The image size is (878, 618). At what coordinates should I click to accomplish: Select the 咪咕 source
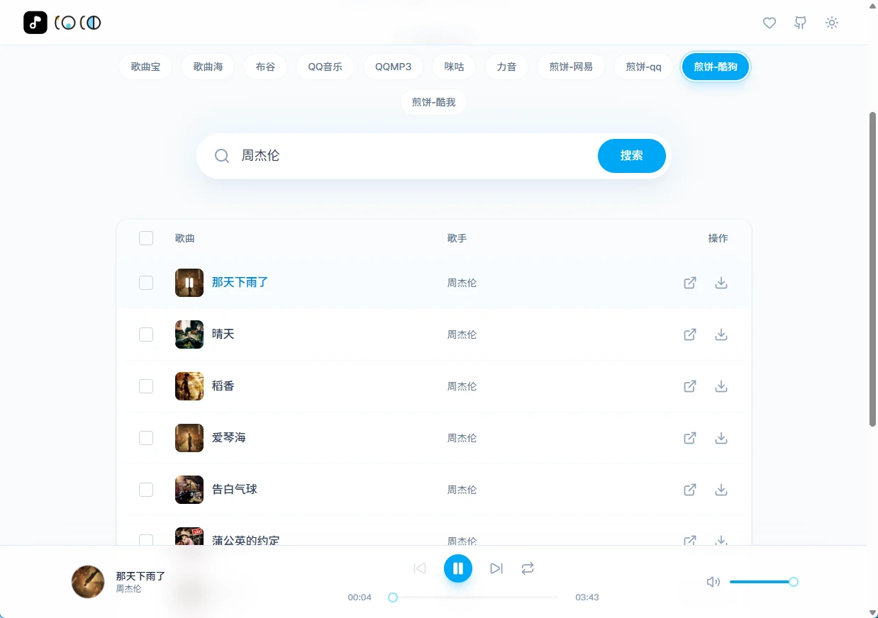point(454,67)
